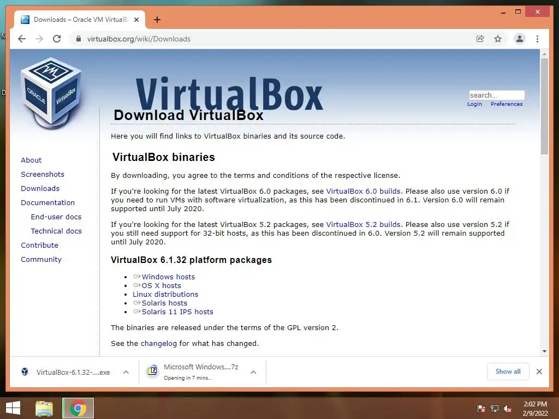
Task: Open Documentation in the sidebar
Action: point(48,203)
